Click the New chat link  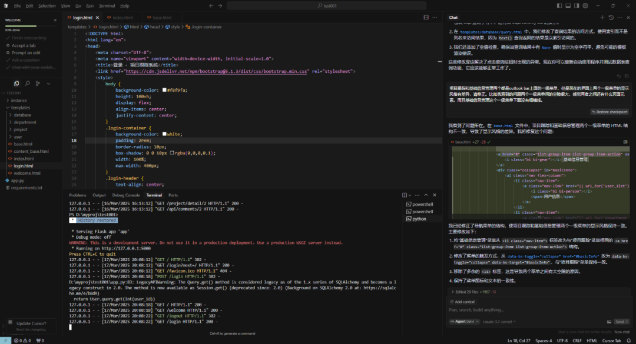point(622,332)
